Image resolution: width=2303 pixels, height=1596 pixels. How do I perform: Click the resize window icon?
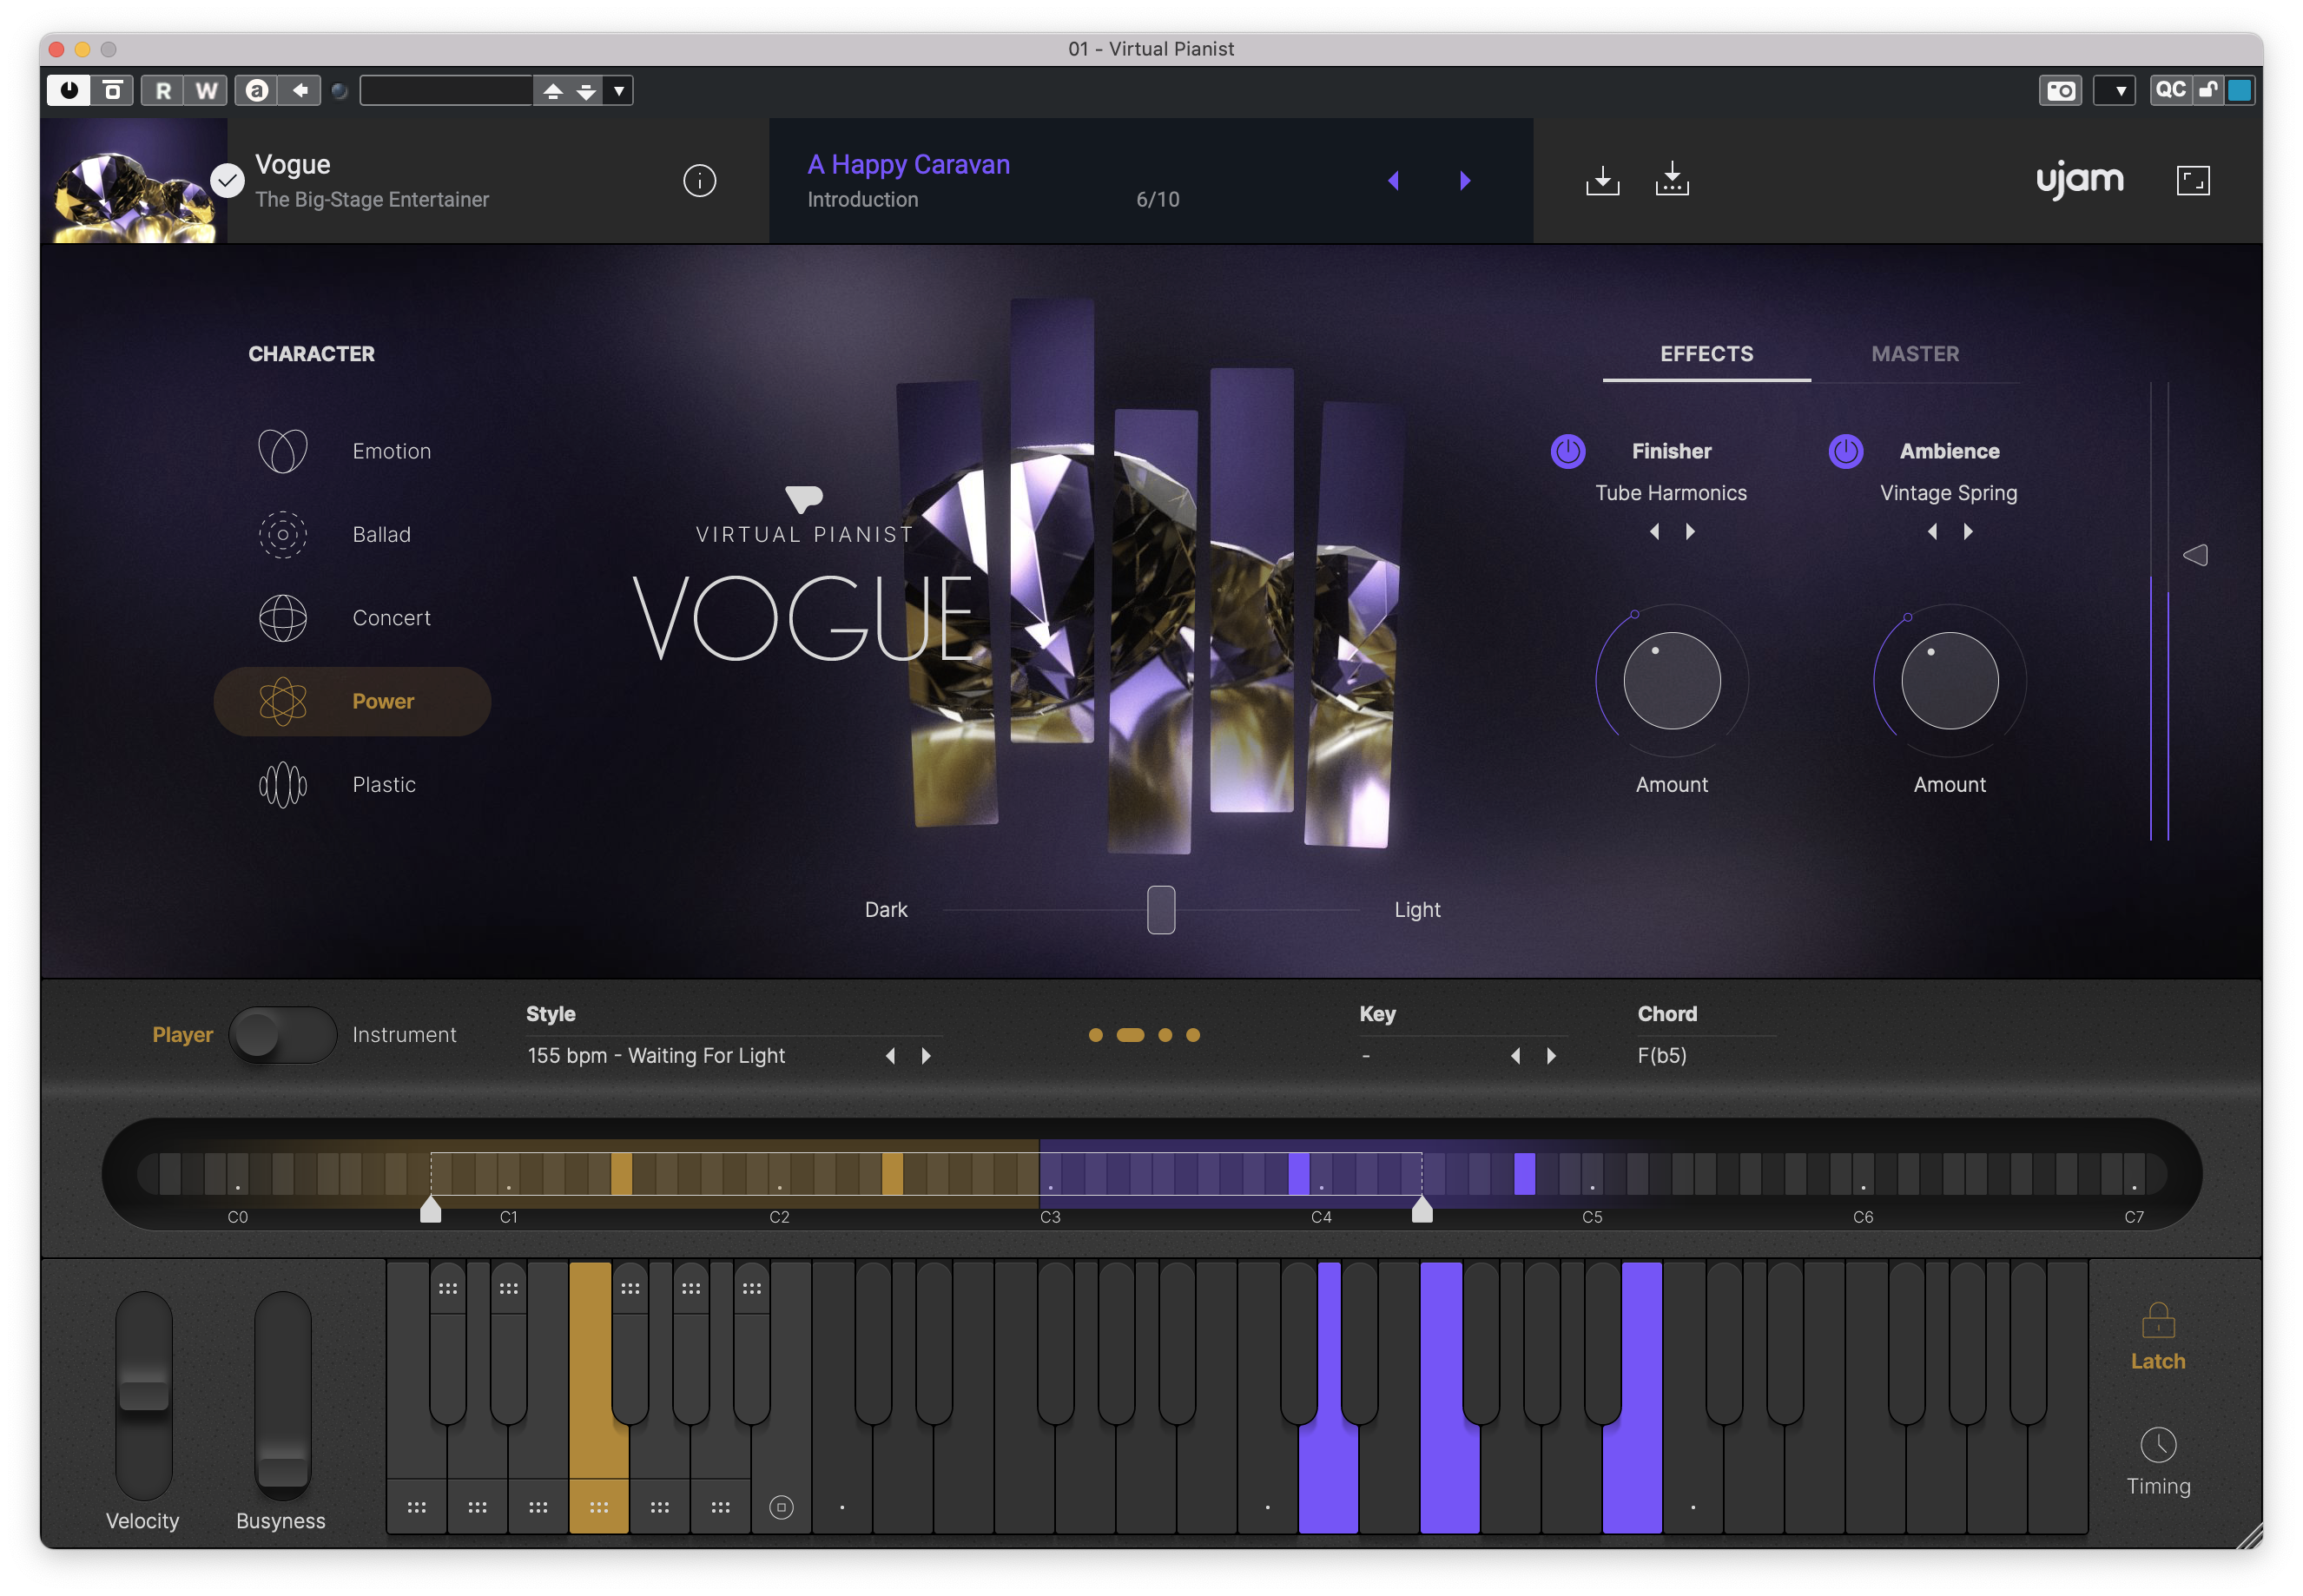(x=2192, y=180)
